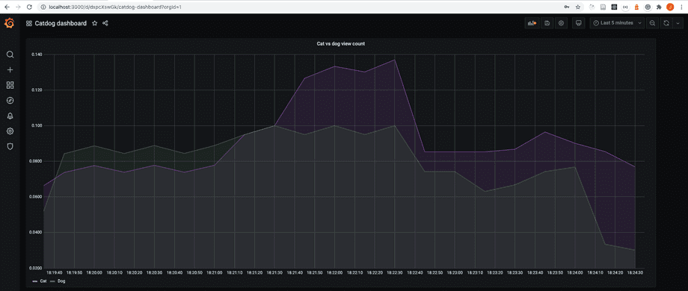Open Alerting bell icon in sidebar
This screenshot has height=291, width=688.
10,116
